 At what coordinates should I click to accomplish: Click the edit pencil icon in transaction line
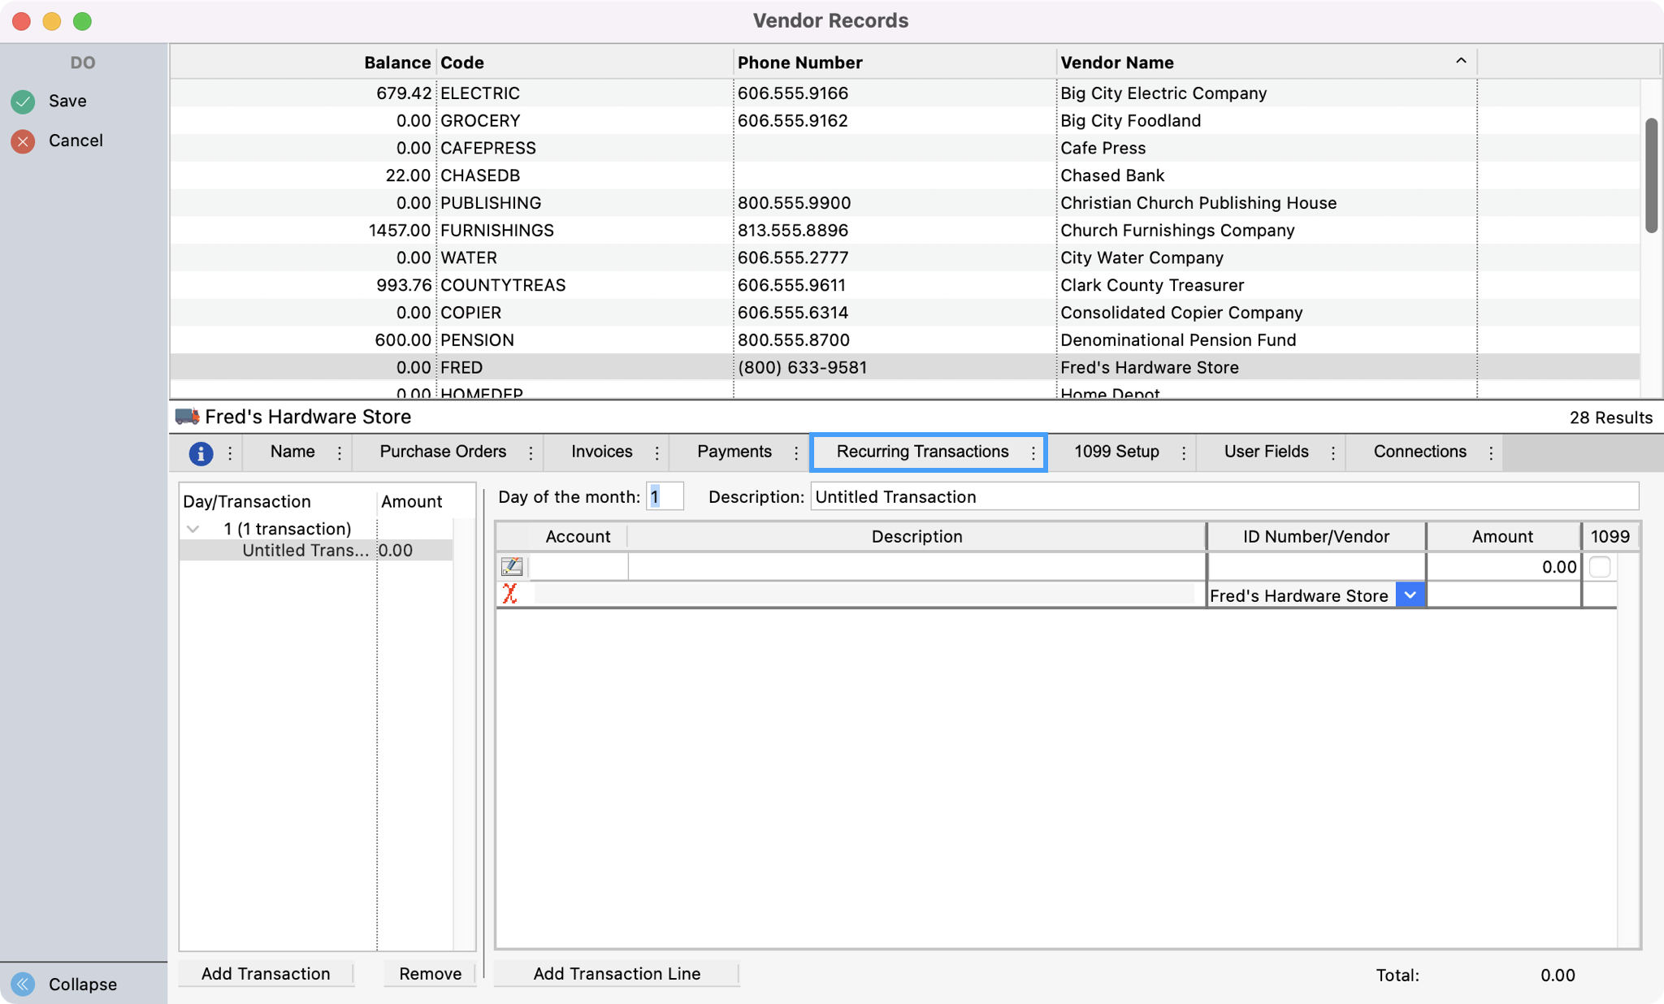point(512,566)
